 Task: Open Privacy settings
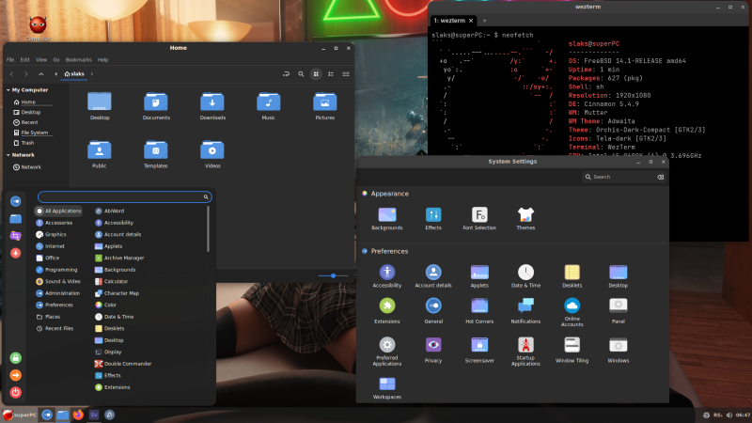(433, 350)
